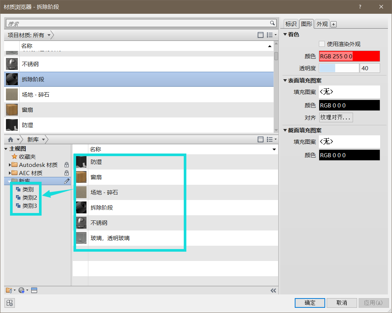Close the 材质浏览器 dialog
This screenshot has height=313, width=392.
[381, 7]
